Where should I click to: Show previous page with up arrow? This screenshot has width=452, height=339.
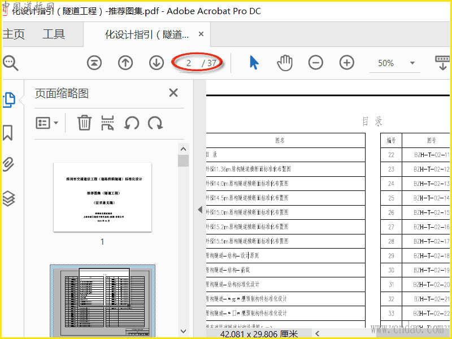pos(125,63)
